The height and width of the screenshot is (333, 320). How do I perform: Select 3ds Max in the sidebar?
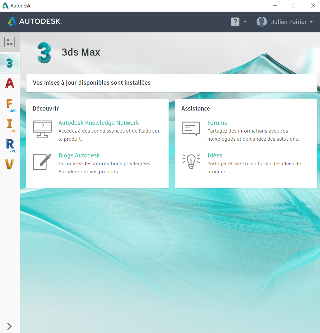click(10, 63)
